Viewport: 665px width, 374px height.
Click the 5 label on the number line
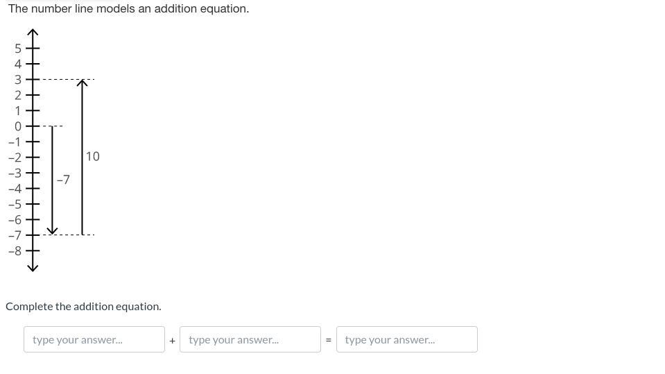[x=18, y=49]
